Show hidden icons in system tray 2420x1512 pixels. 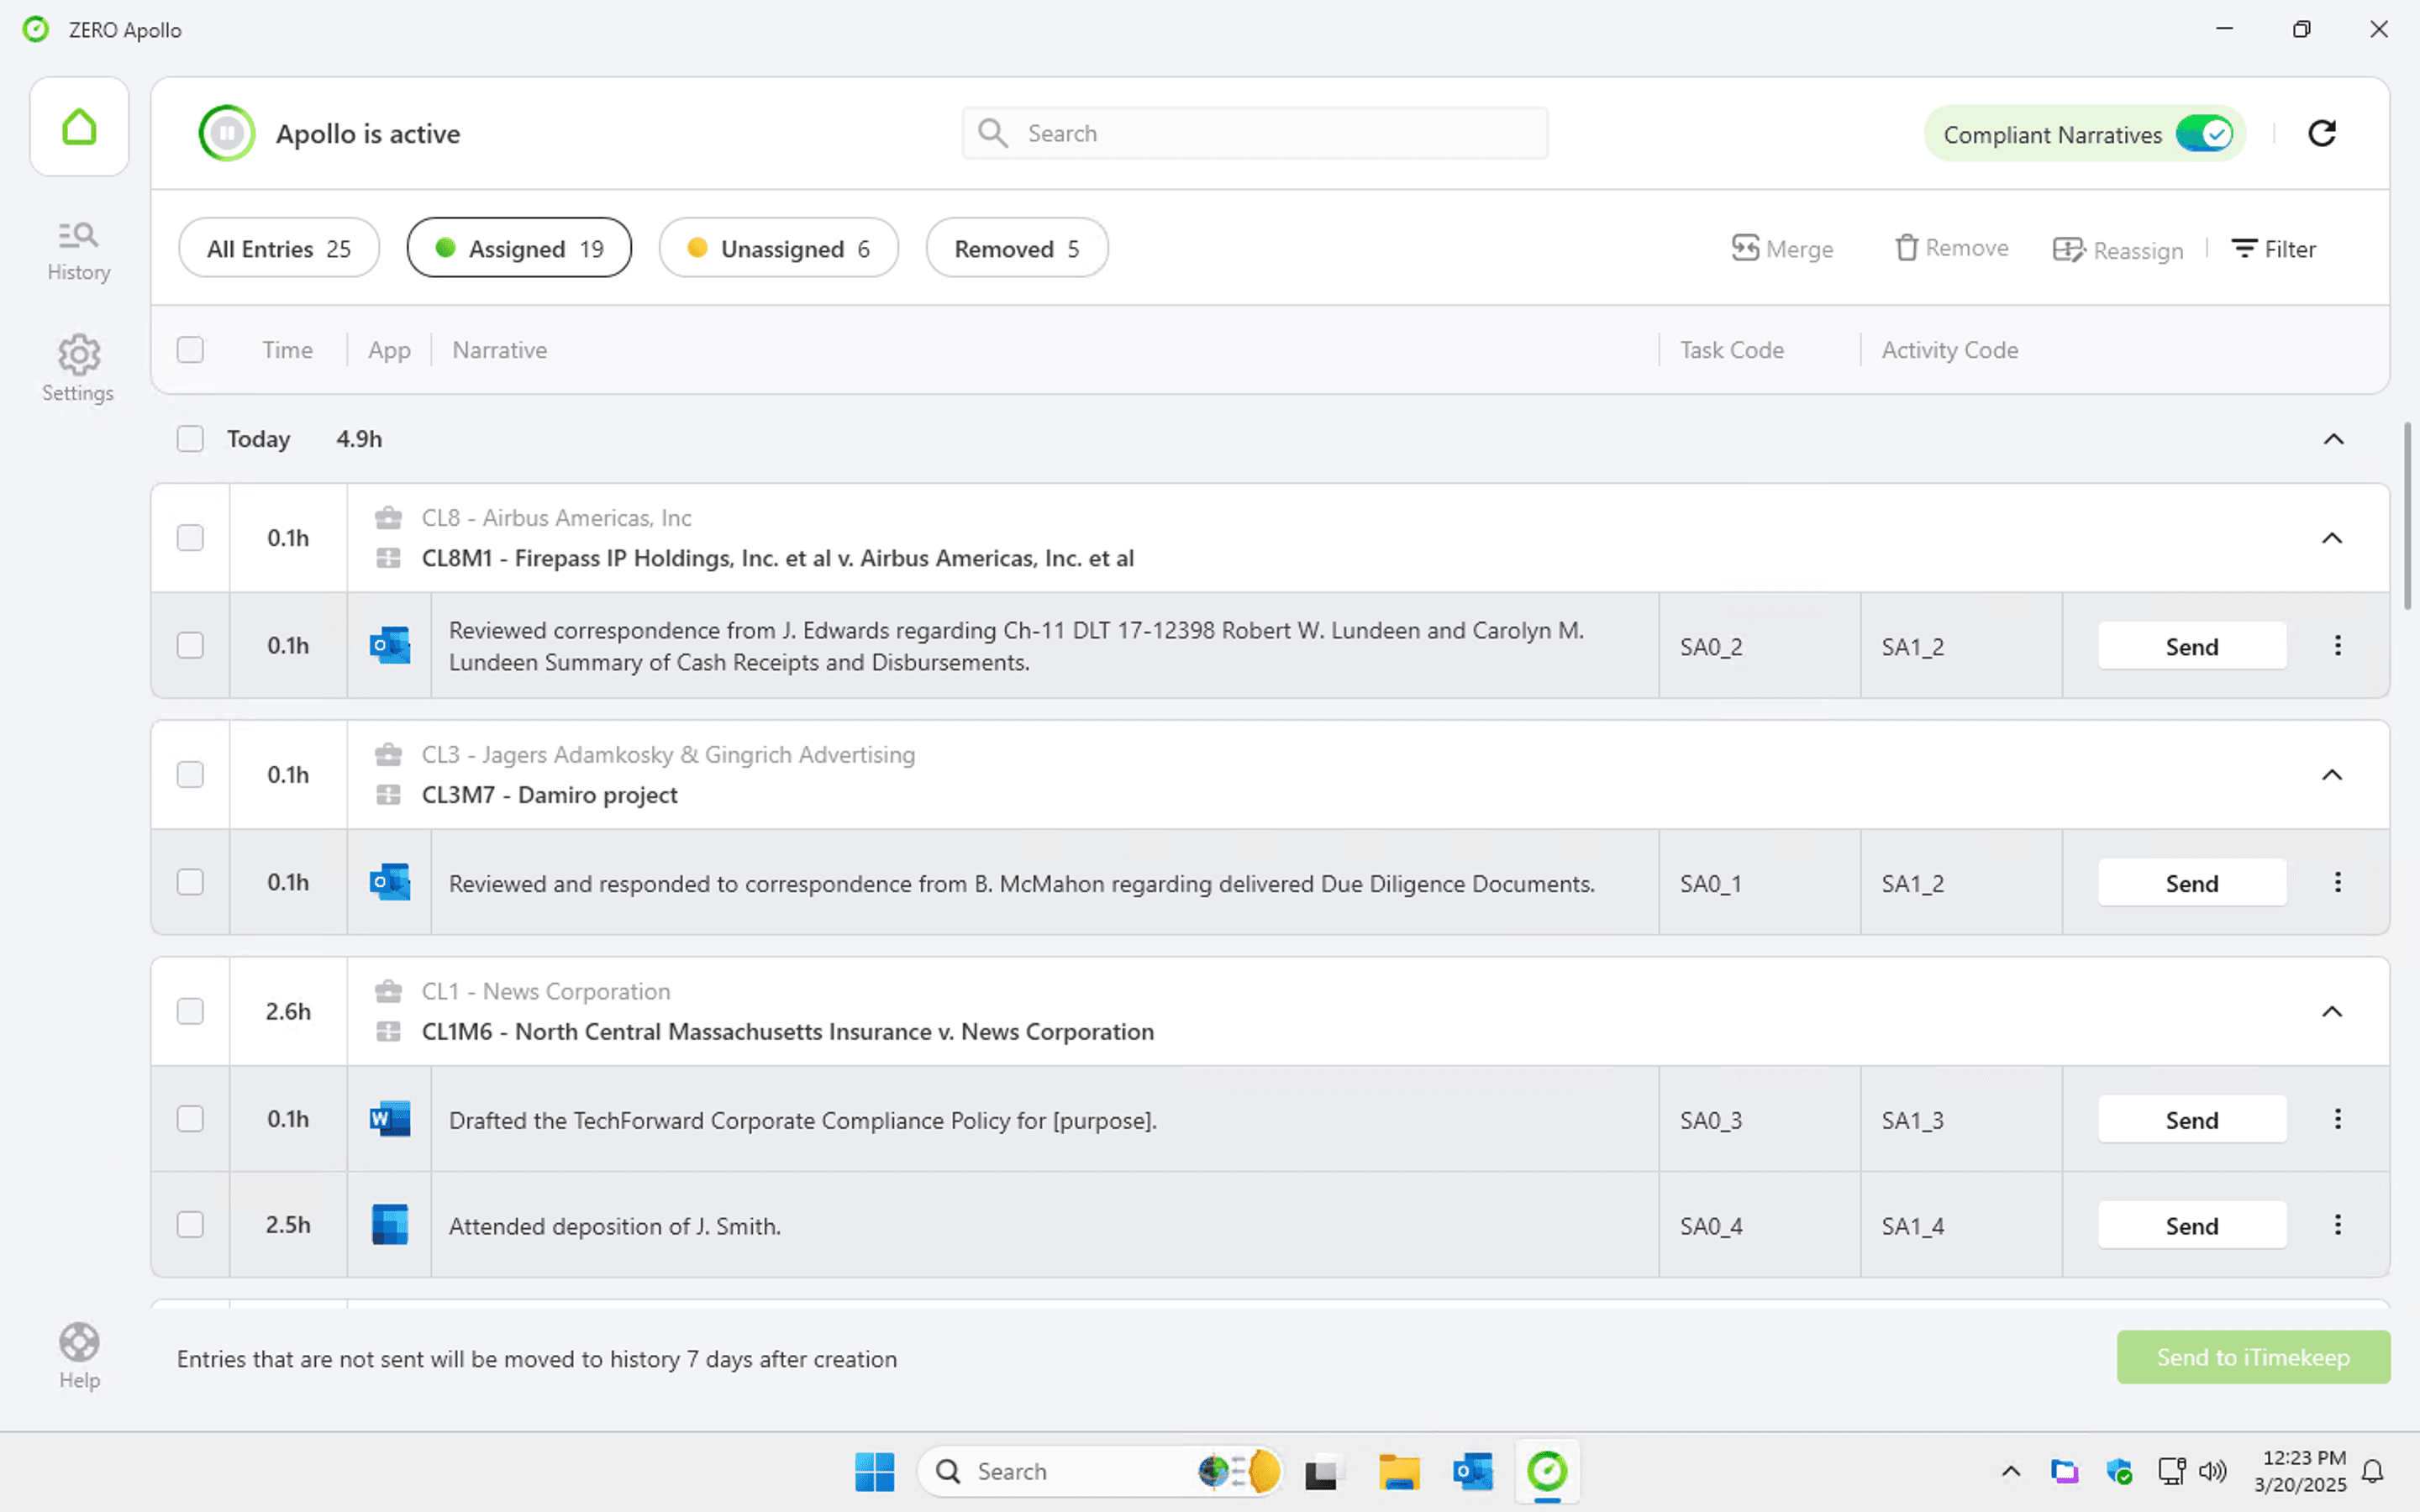click(x=2011, y=1472)
